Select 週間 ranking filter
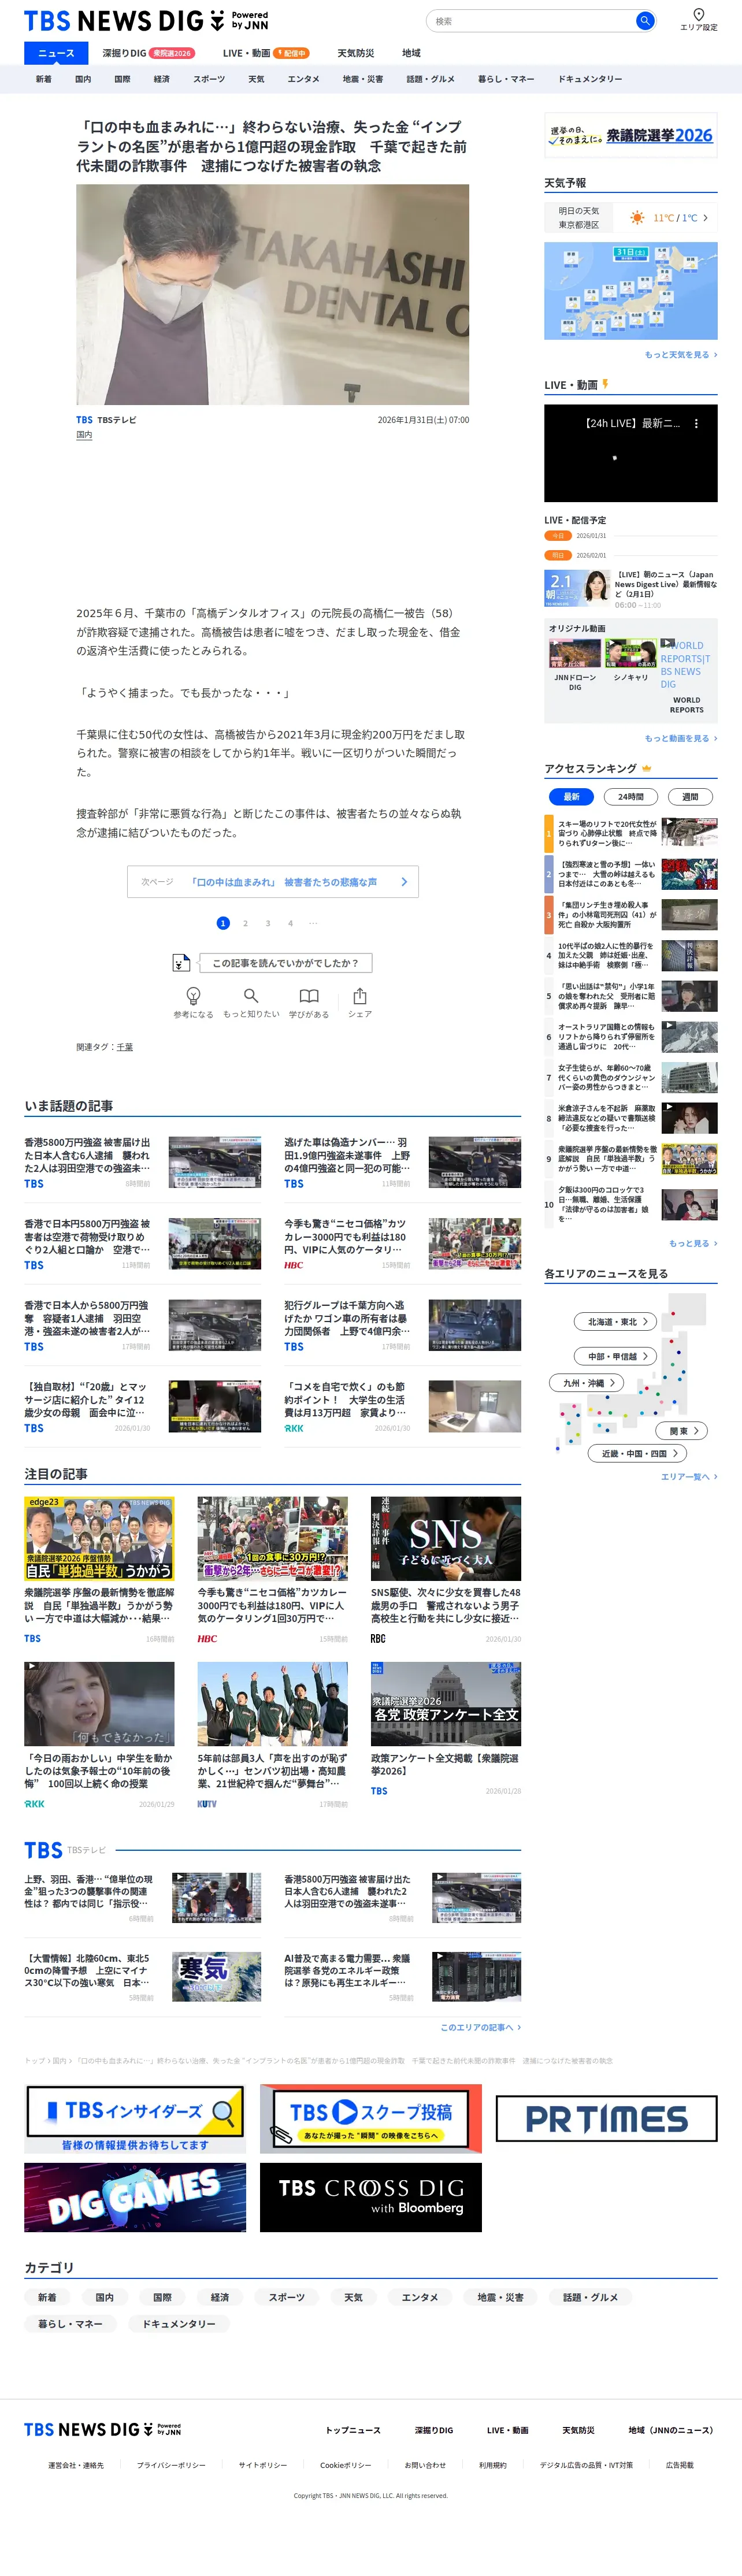The height and width of the screenshot is (2576, 742). tap(690, 797)
